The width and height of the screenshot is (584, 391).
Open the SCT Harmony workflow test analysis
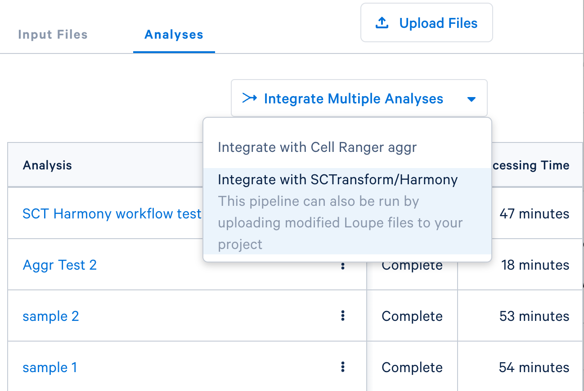(x=112, y=213)
